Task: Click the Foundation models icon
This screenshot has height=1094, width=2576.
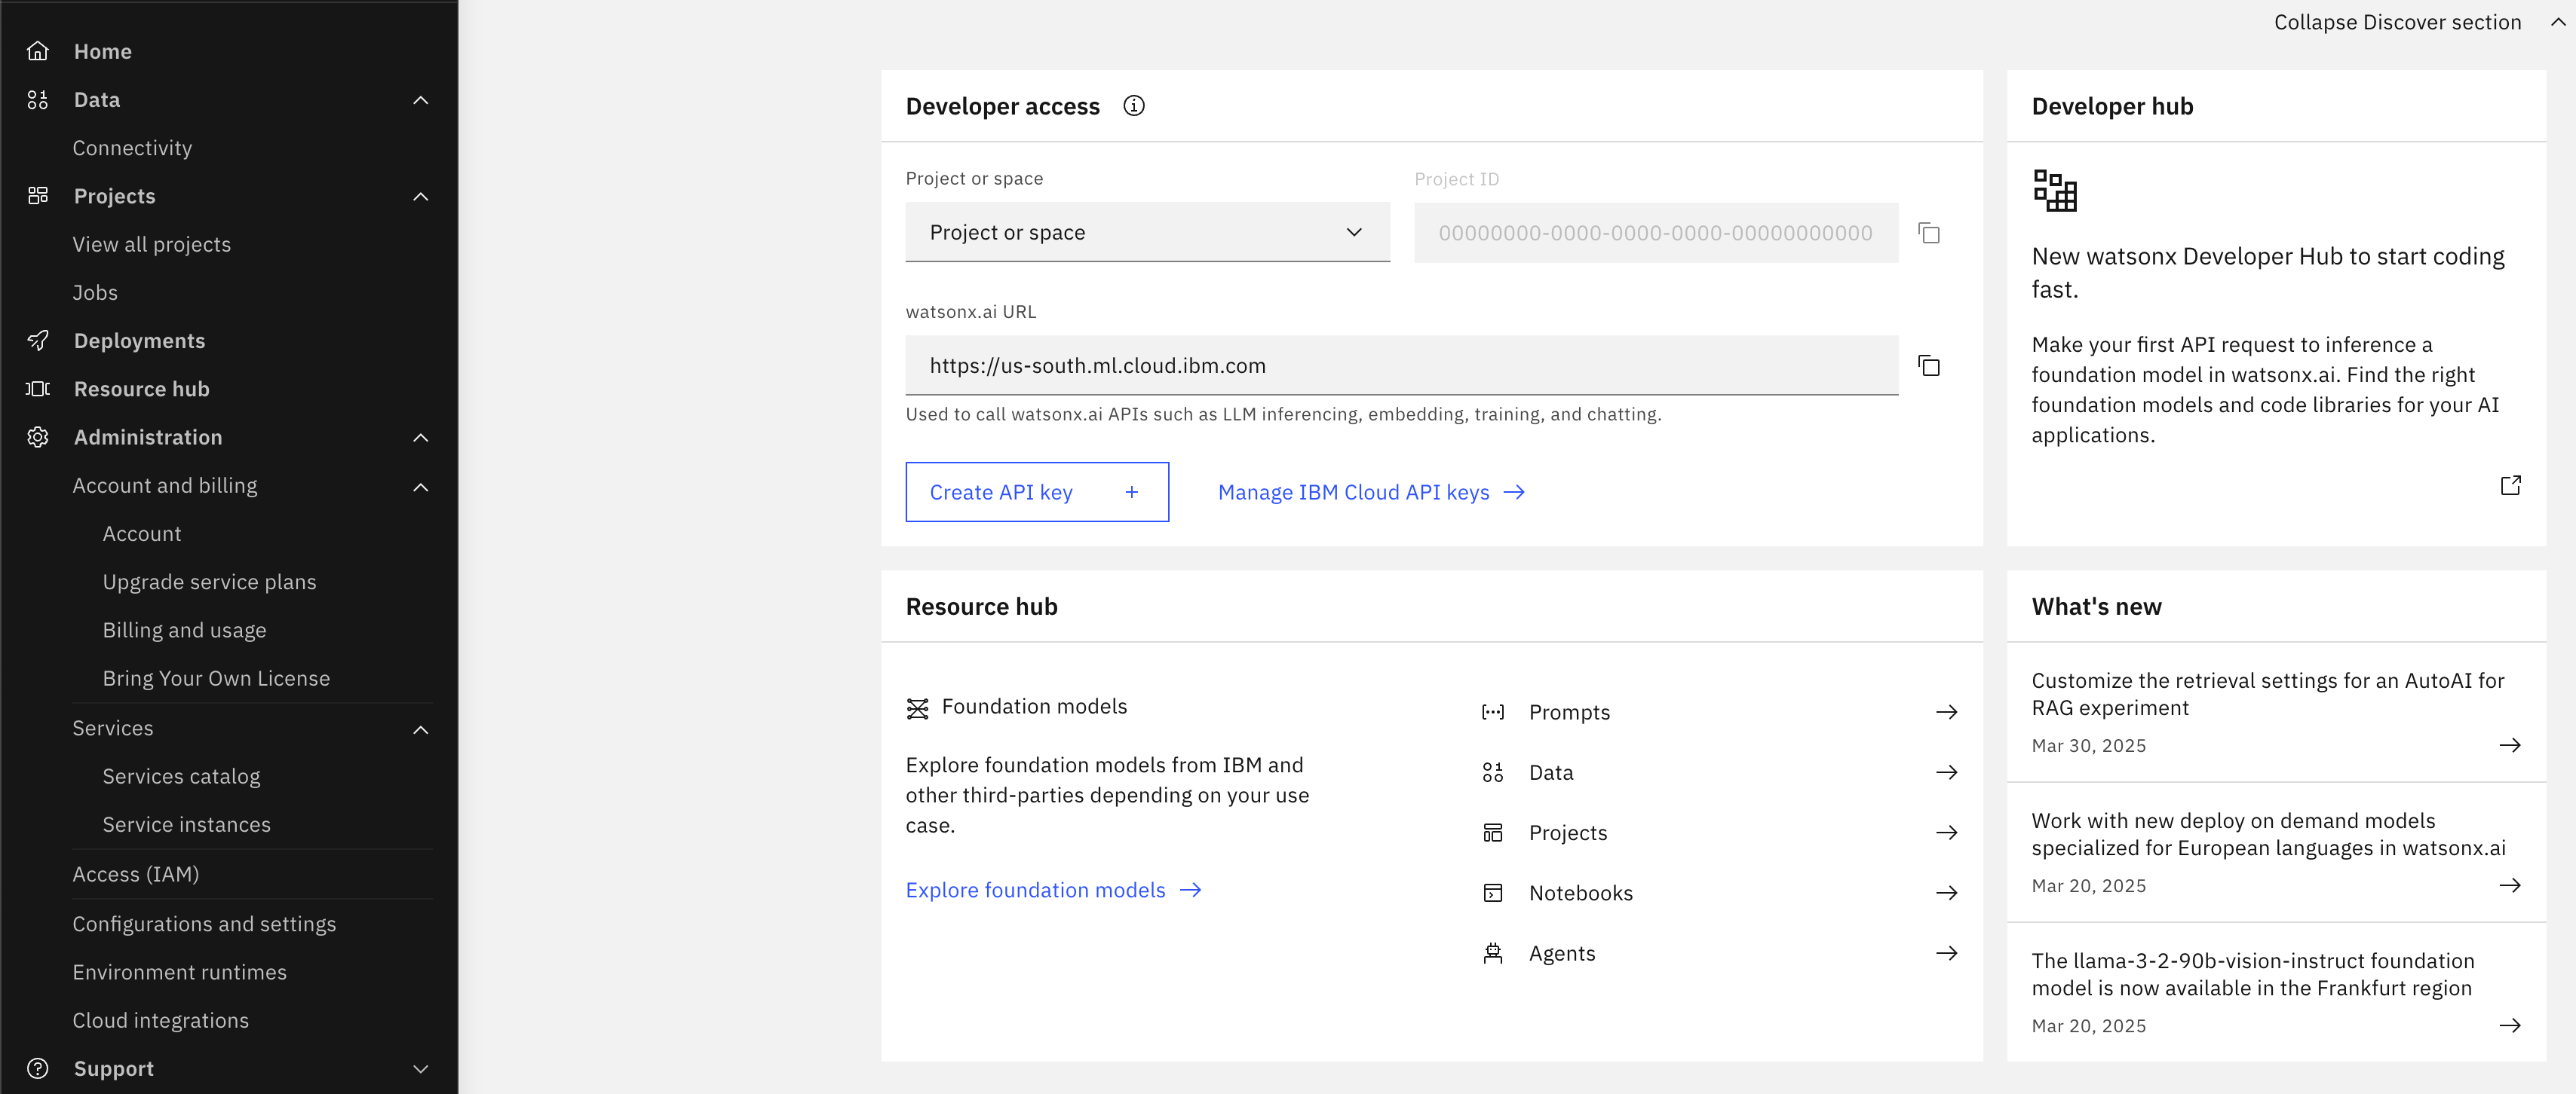Action: tap(917, 708)
